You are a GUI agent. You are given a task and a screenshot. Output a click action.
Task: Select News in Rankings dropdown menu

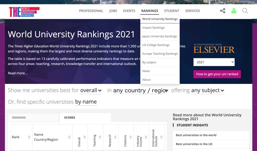[x=160, y=71]
